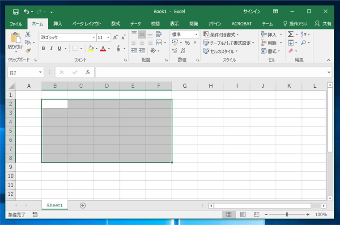The image size is (340, 225).
Task: Add a new sheet with plus
Action: coord(83,205)
